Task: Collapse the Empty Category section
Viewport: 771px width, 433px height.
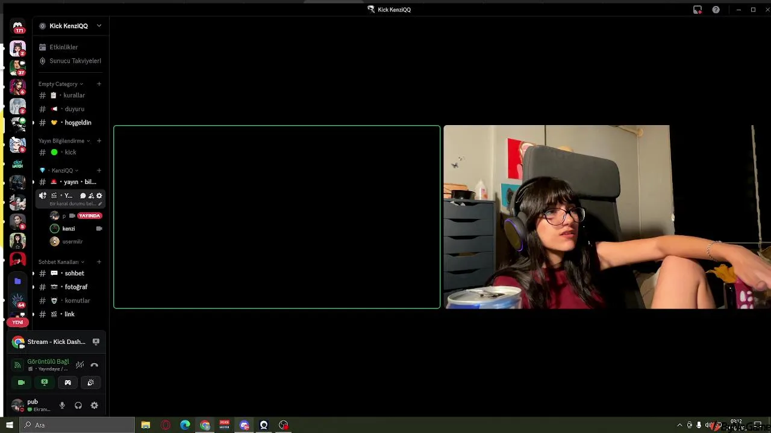Action: click(61, 84)
